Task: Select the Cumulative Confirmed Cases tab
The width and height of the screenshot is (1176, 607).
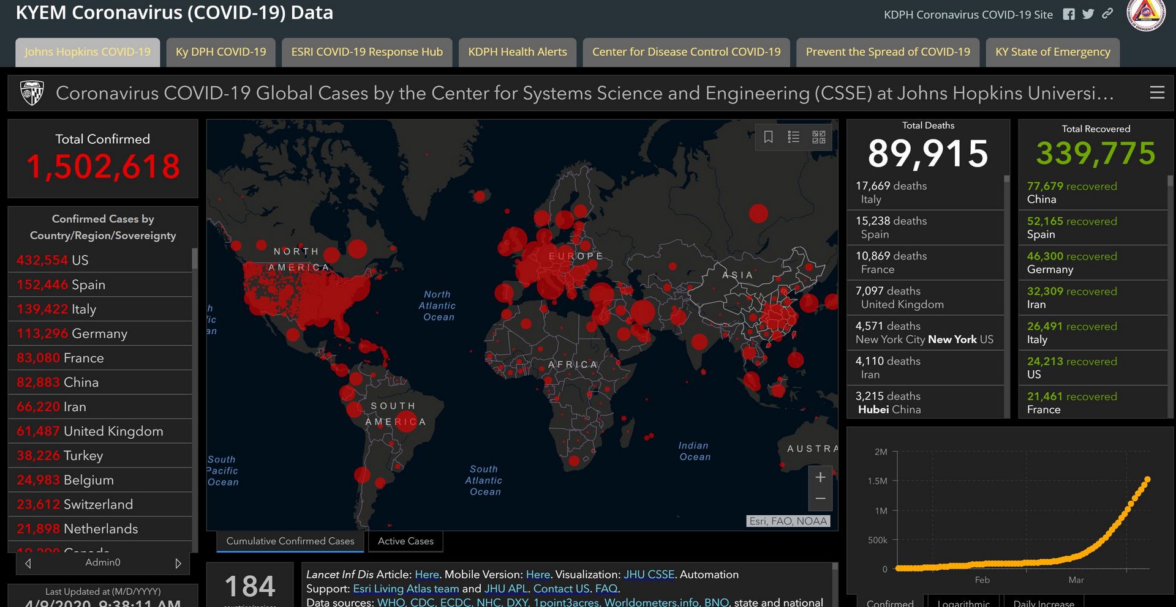Action: 290,541
